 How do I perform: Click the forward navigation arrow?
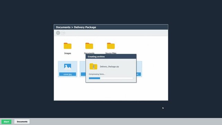pos(63,33)
